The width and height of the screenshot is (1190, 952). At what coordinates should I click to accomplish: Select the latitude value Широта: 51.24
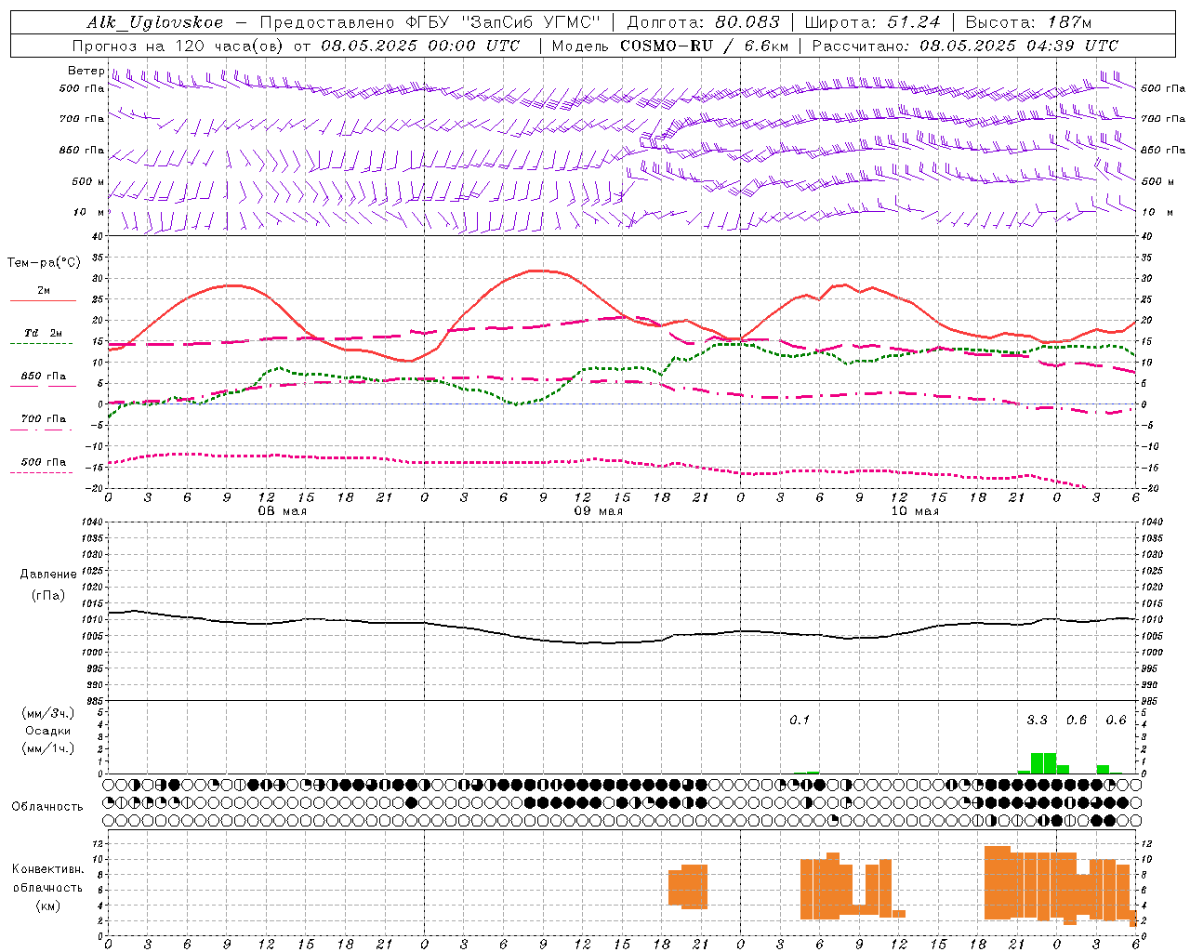(x=872, y=22)
